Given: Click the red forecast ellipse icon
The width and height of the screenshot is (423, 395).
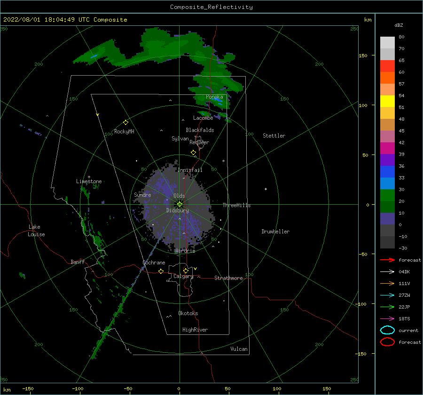Looking at the screenshot, I should [x=387, y=342].
